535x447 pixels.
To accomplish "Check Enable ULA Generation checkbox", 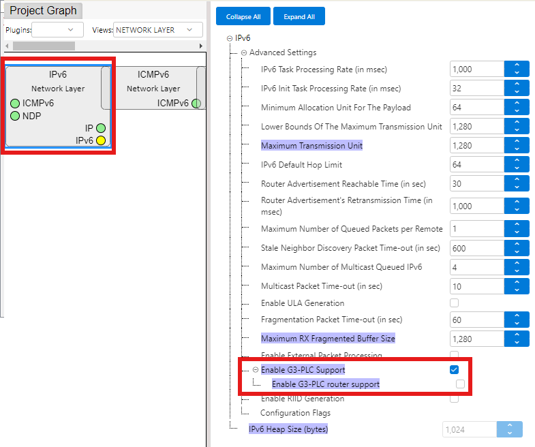I will 455,303.
